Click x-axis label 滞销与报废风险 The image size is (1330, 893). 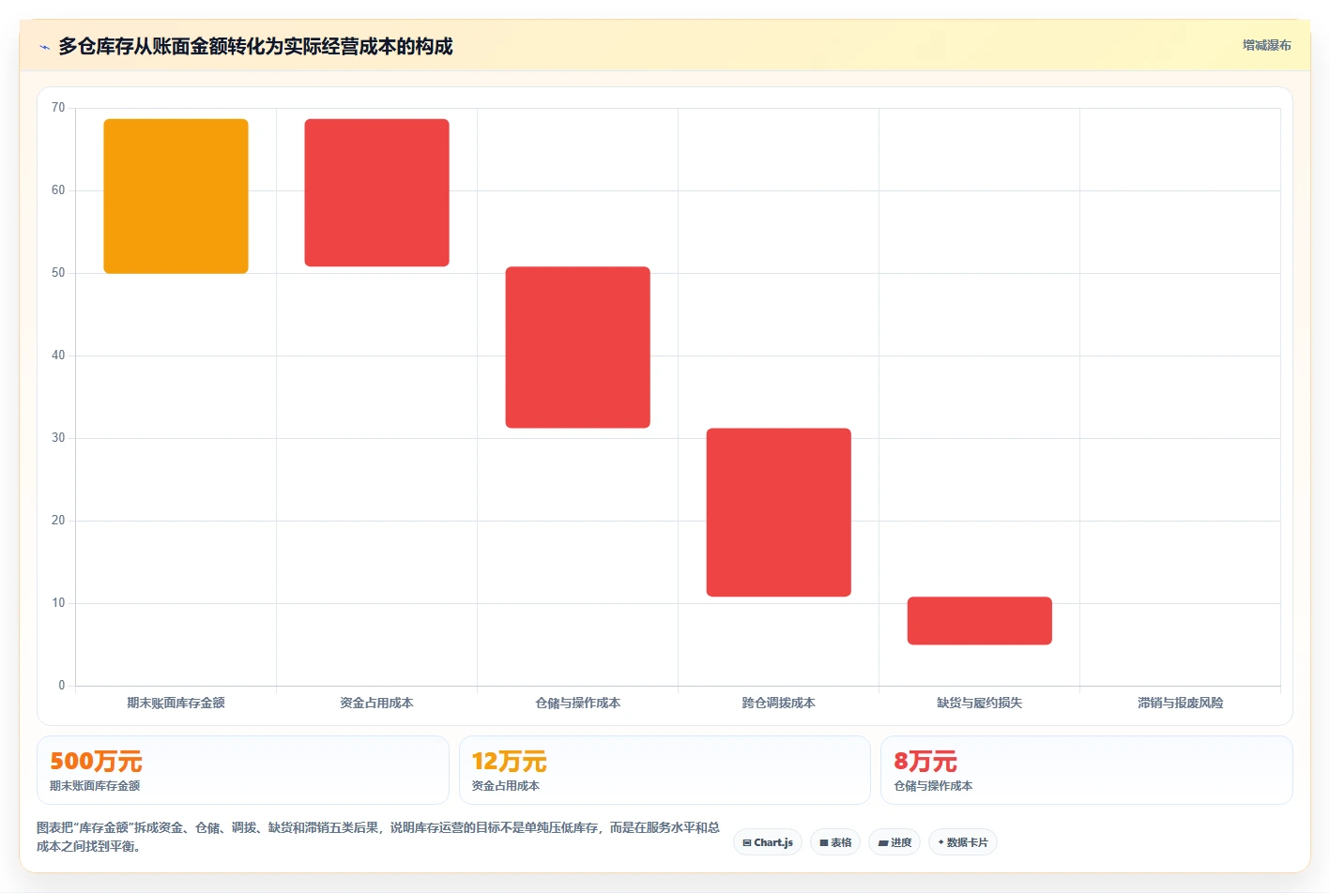click(1180, 703)
